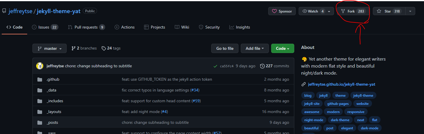424x134 pixels.
Task: Open the _layouts folder
Action: [x=54, y=112]
